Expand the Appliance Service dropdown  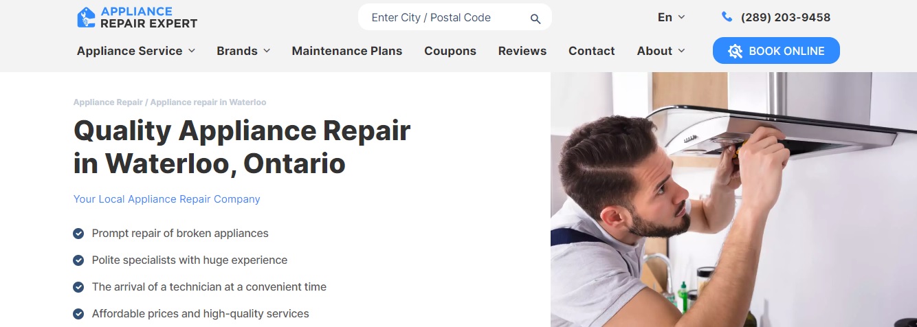(136, 51)
